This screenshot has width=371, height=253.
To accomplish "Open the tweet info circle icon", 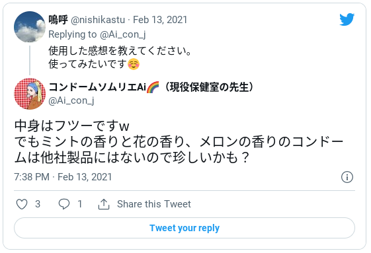I will 347,177.
